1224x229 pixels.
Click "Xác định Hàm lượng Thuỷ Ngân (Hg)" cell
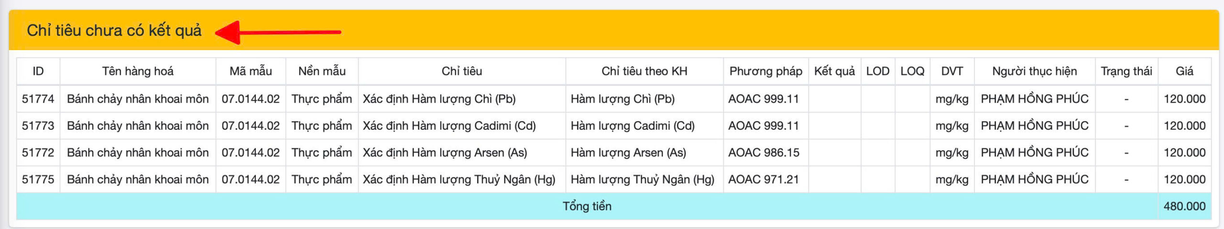tap(459, 179)
